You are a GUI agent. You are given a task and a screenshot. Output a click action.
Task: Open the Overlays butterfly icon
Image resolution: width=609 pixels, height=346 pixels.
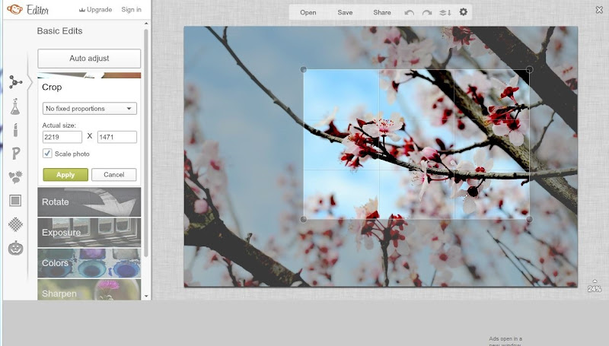[15, 177]
